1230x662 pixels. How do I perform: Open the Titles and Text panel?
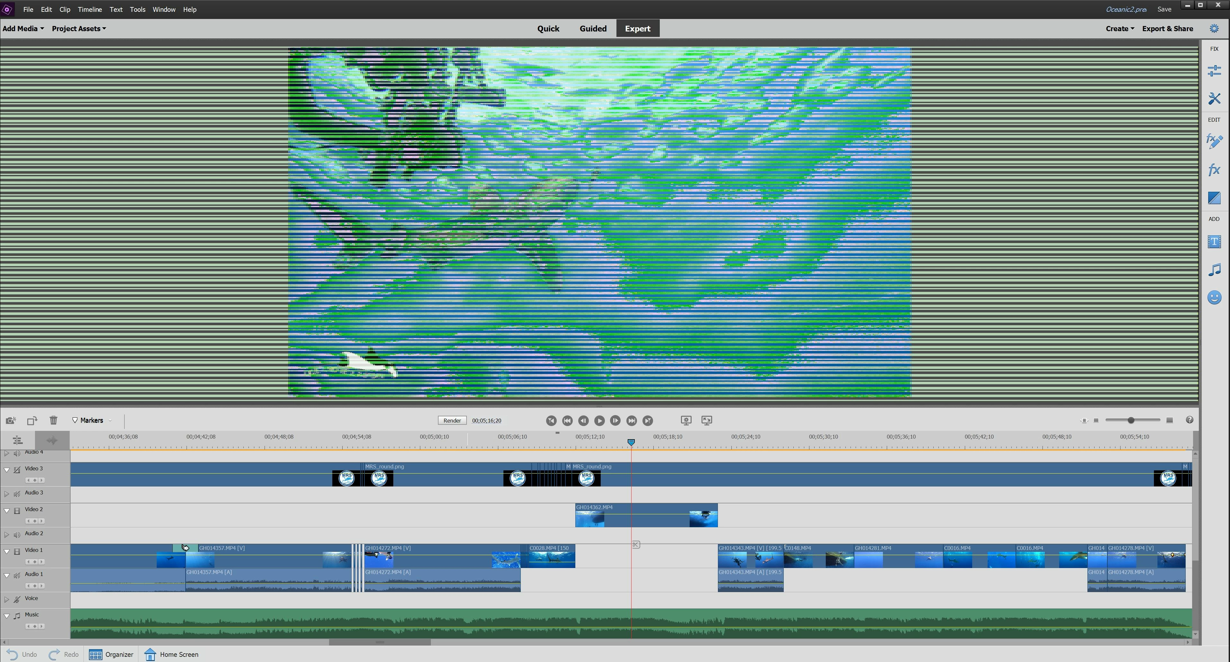(1214, 242)
